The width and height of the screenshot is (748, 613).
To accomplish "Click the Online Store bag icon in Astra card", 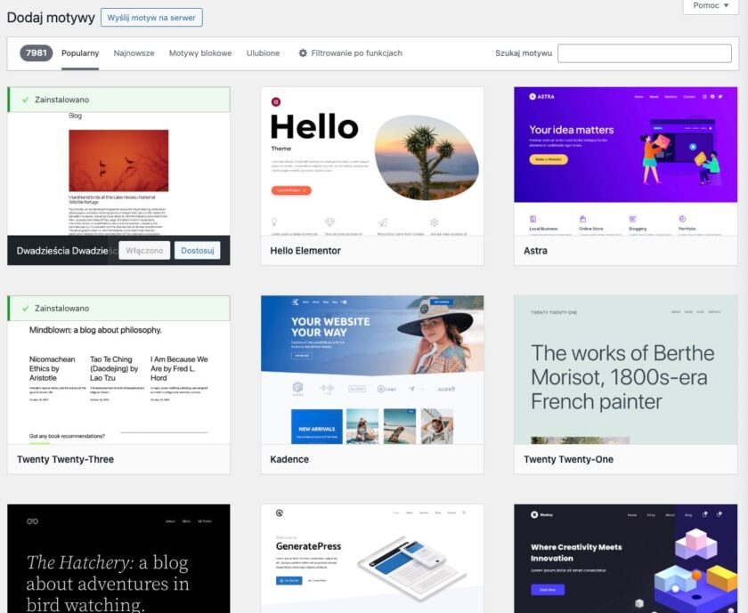I will [582, 217].
